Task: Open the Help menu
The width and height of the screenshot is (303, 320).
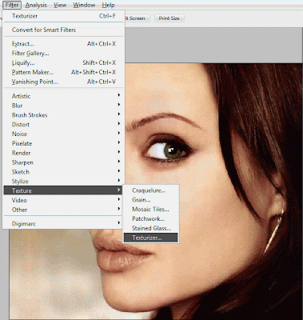Action: (108, 5)
